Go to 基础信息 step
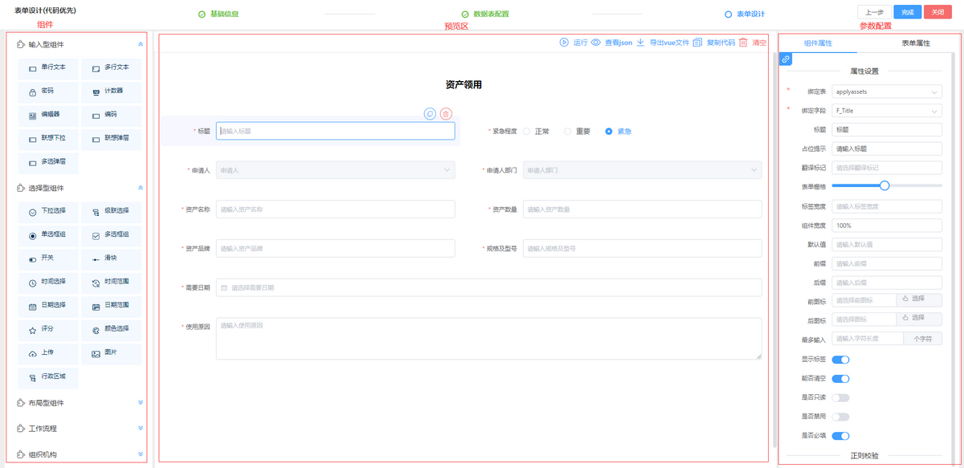The width and height of the screenshot is (964, 468). 219,14
